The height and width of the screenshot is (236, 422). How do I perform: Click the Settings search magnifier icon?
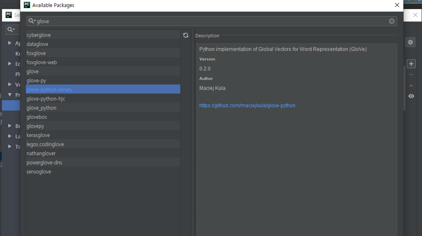[11, 29]
